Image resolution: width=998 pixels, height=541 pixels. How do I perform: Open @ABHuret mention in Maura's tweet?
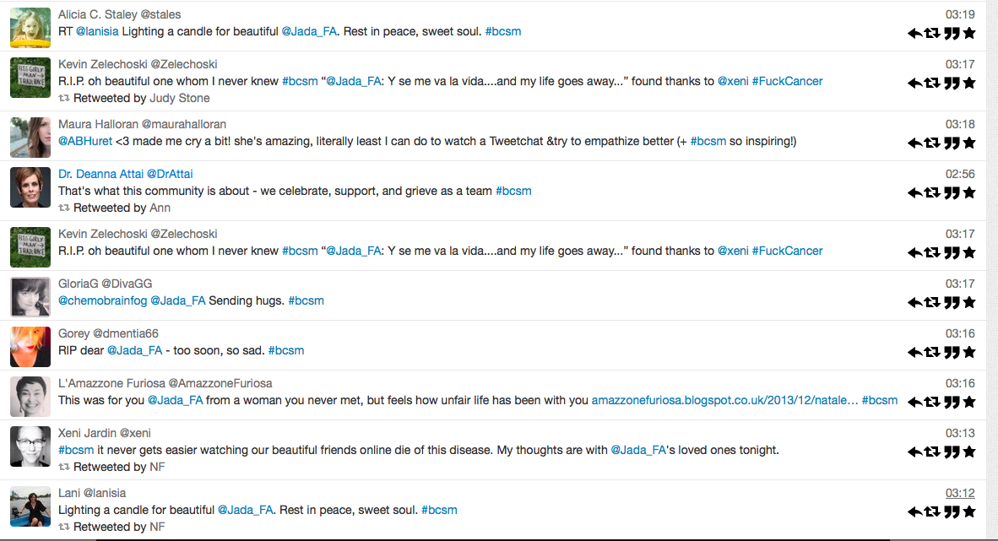coord(84,141)
